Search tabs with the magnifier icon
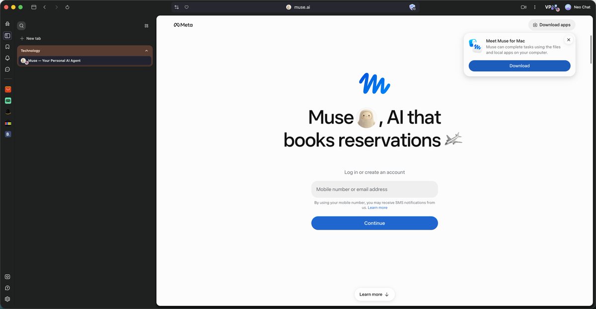The image size is (596, 309). 21,26
